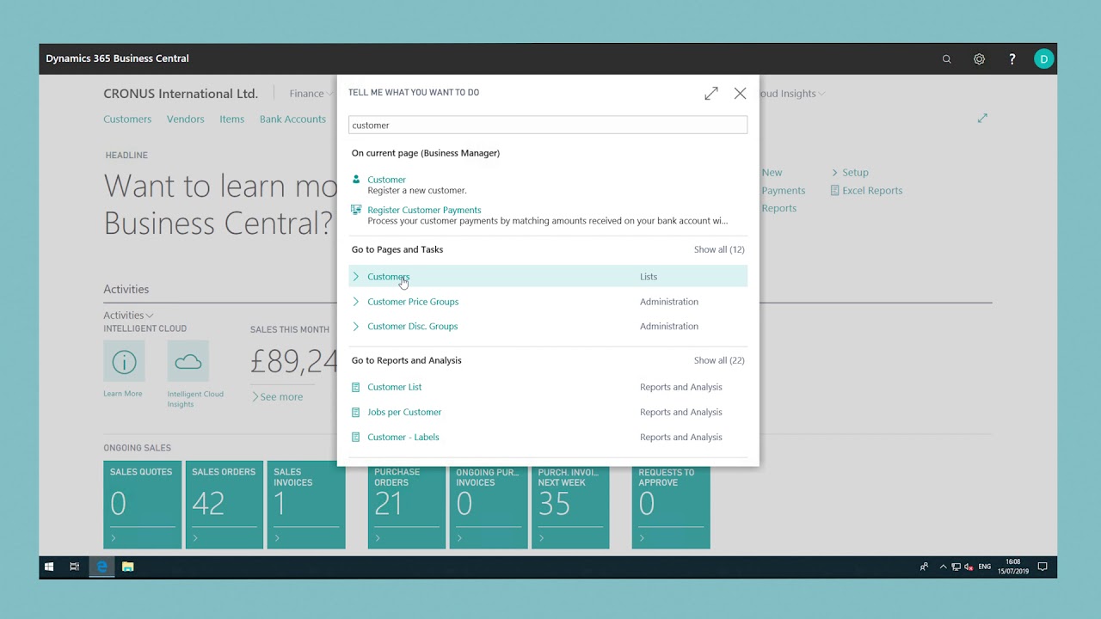Viewport: 1101px width, 619px height.
Task: Open the Sales Quotes tile showing 0
Action: click(143, 505)
